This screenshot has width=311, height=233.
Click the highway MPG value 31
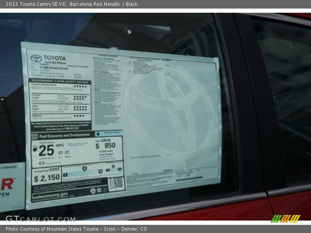point(67,152)
